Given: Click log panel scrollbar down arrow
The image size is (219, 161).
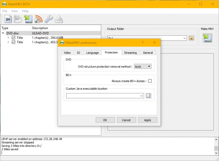Looking at the screenshot, I should click(216, 153).
